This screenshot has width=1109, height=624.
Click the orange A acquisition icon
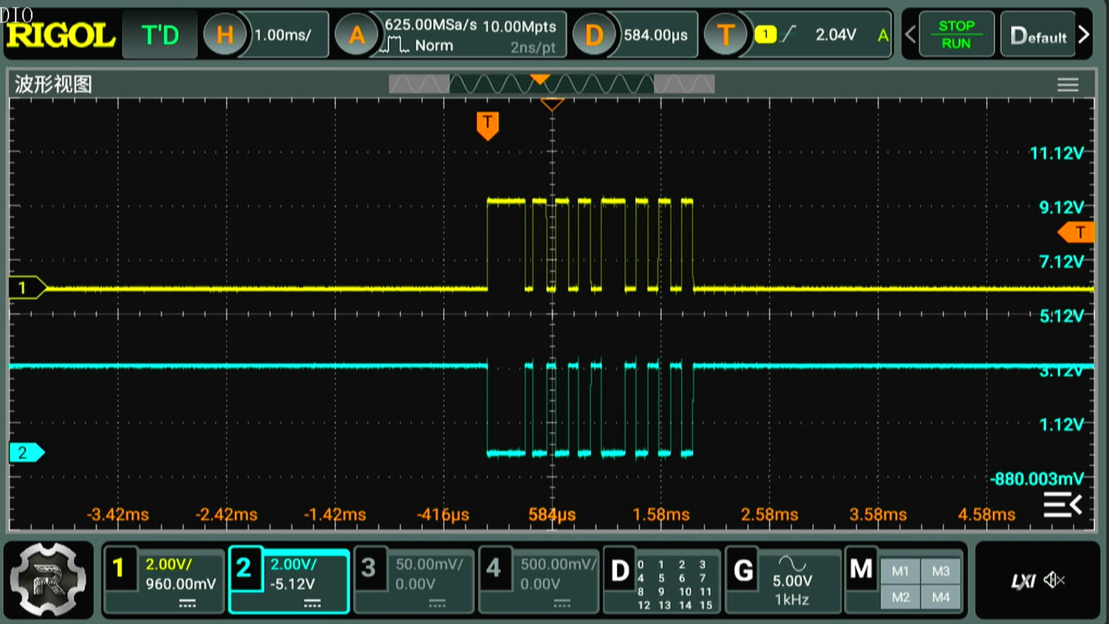point(356,35)
